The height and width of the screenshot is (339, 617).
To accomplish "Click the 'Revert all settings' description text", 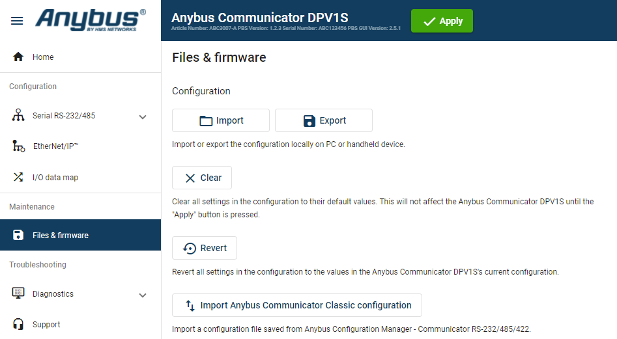I will pyautogui.click(x=365, y=272).
